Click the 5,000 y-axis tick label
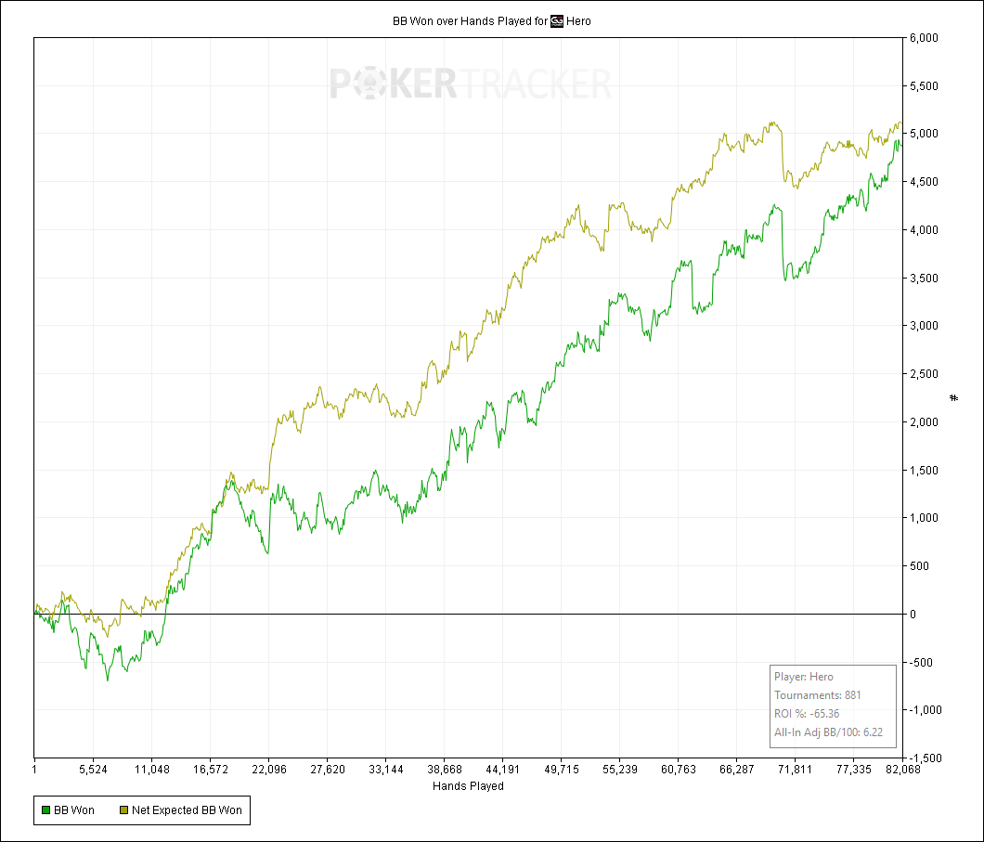This screenshot has height=842, width=984. [x=924, y=134]
